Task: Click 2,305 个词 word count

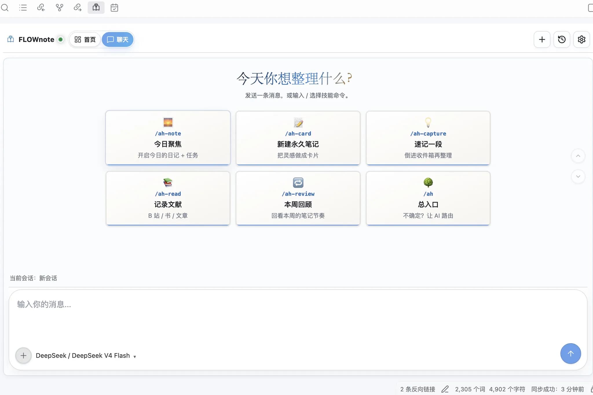Action: pos(470,389)
